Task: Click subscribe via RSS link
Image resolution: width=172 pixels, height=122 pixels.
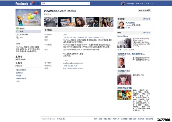Action: coord(20,73)
